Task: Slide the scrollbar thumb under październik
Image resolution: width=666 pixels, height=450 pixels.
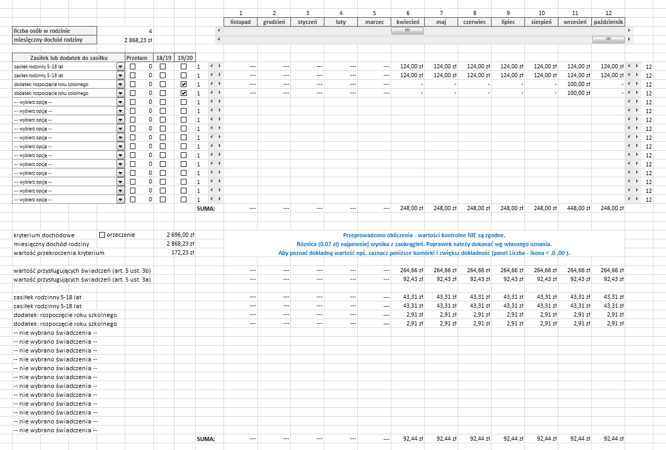Action: (608, 40)
